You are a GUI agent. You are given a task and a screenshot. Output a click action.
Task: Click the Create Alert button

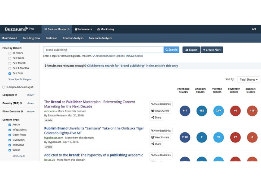click(212, 49)
